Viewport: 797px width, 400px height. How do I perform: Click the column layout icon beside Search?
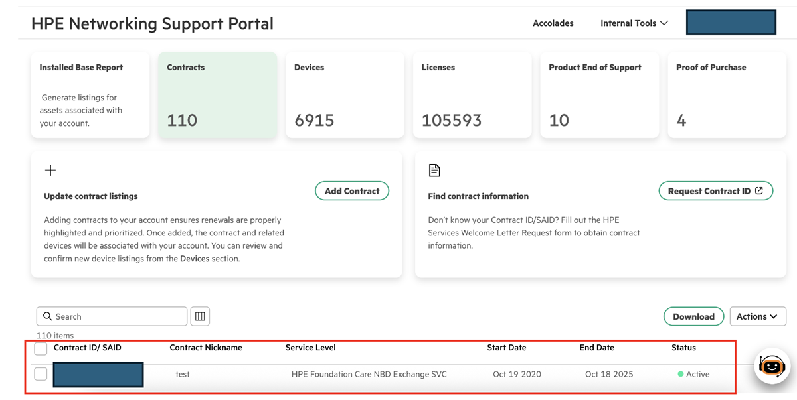(200, 316)
